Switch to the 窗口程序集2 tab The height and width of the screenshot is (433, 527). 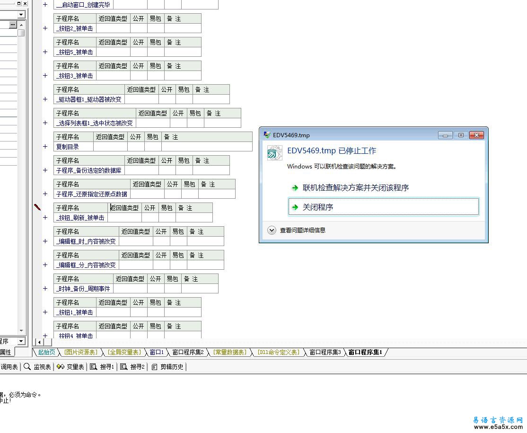point(188,352)
